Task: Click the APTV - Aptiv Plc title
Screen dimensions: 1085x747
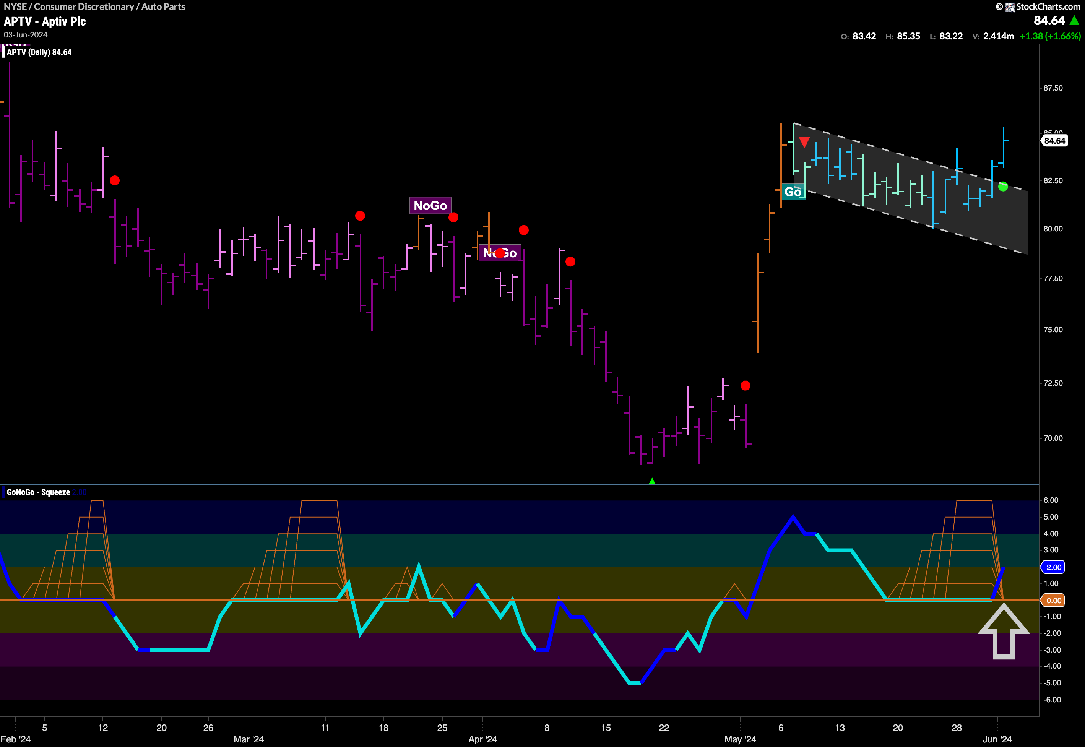Action: (x=45, y=21)
